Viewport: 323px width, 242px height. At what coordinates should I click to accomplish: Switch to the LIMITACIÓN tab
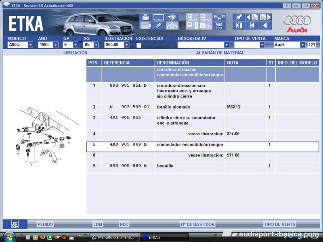(x=76, y=53)
